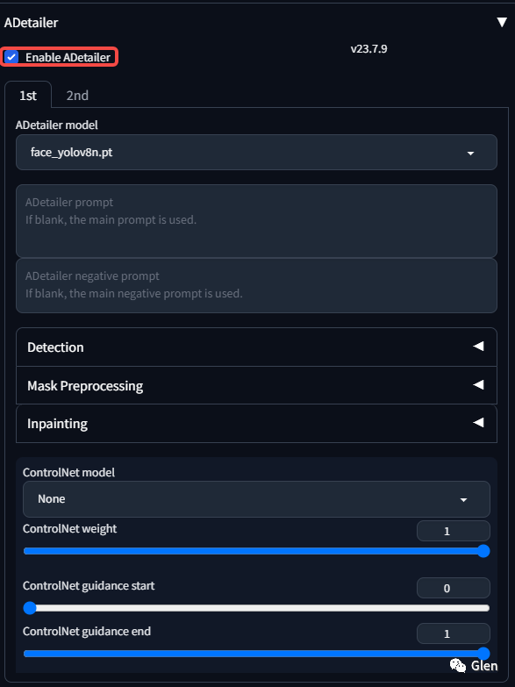Focus the ADetailer prompt text box
This screenshot has height=687, width=515.
[x=256, y=221]
